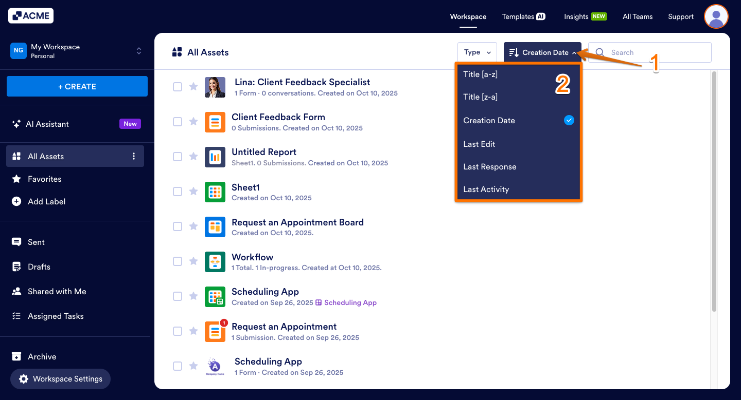The width and height of the screenshot is (741, 400).
Task: Click the CREATE button
Action: click(77, 86)
